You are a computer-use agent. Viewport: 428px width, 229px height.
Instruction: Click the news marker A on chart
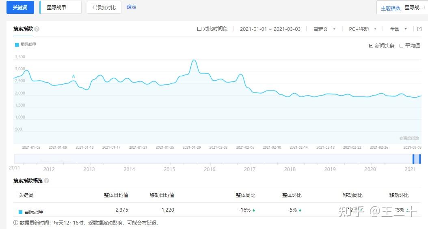tap(73, 76)
